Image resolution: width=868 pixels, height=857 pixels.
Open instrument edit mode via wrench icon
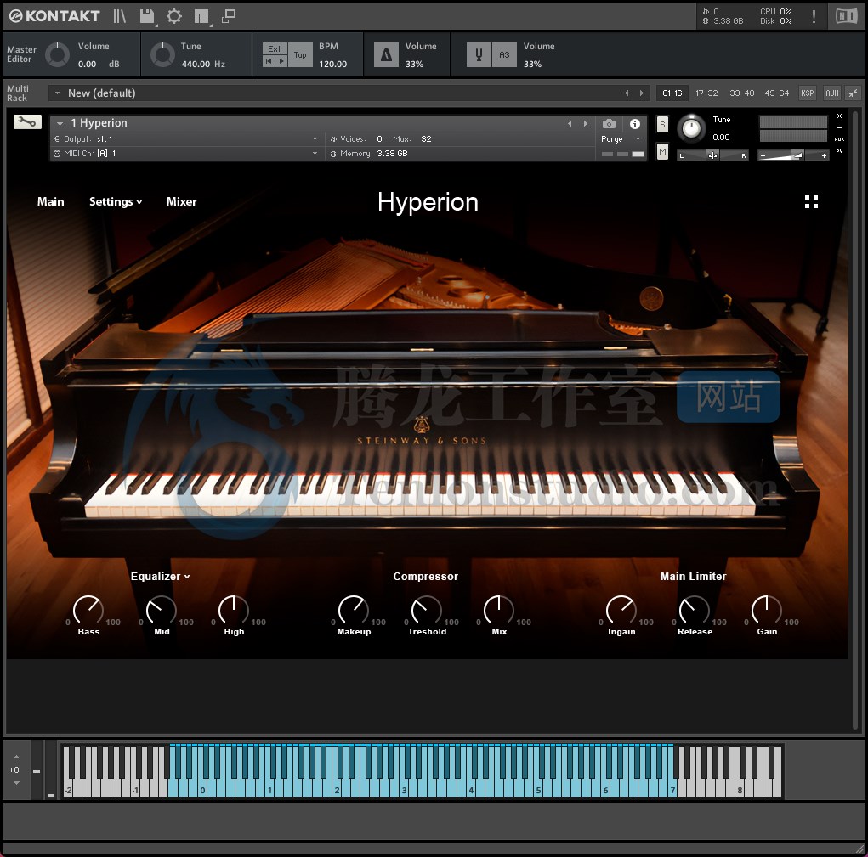click(27, 122)
